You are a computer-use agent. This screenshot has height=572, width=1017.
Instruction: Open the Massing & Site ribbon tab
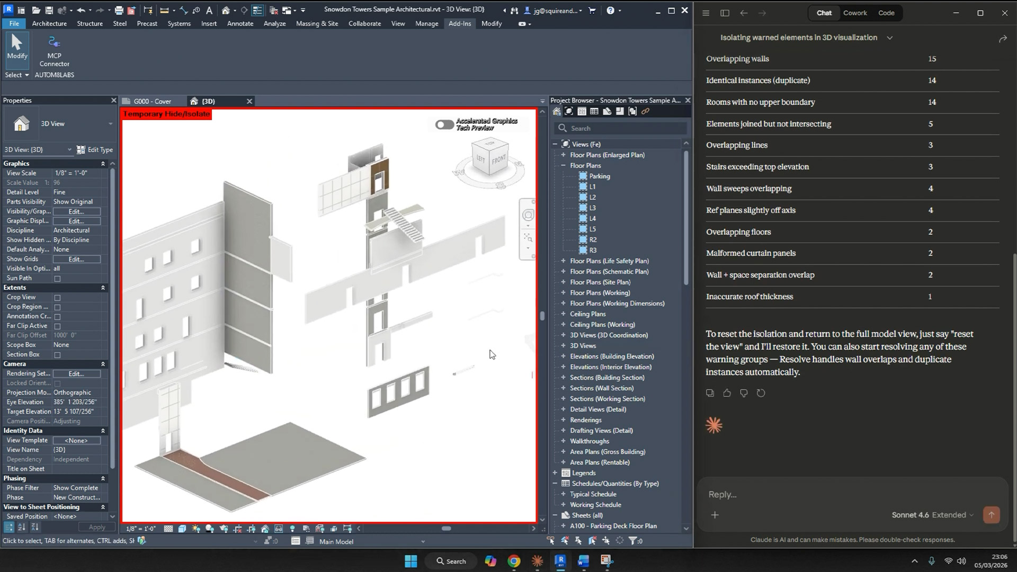tap(316, 23)
